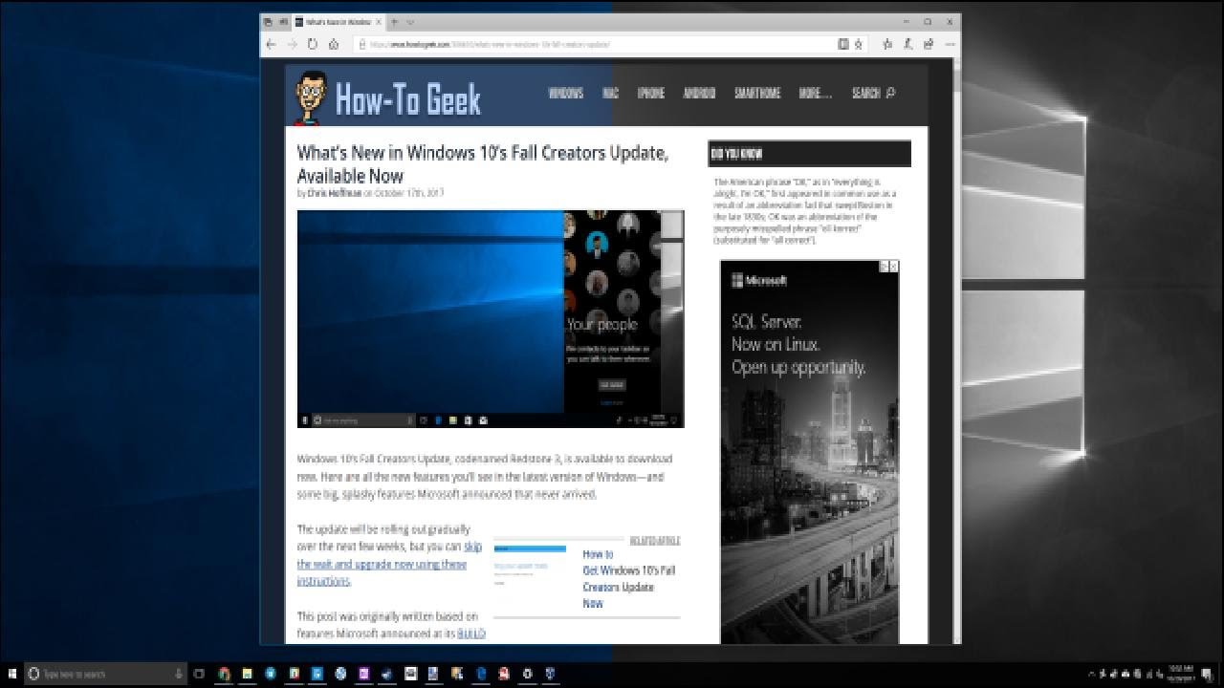Open the WINDOWS menu on How-To Geek
Image resolution: width=1224 pixels, height=688 pixels.
coord(566,93)
